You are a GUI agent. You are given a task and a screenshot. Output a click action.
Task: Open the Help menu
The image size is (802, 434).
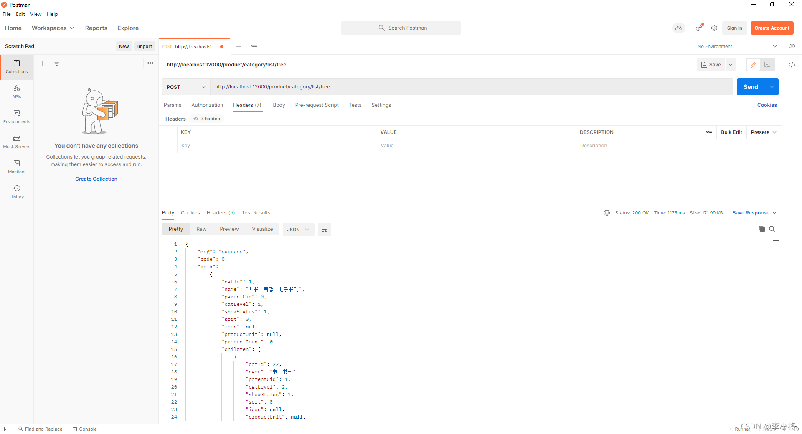pyautogui.click(x=52, y=14)
